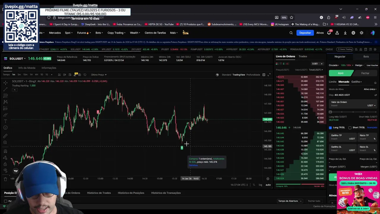Screen dimensions: 380x214
Task: Click the Ativos link in header
Action: tap(320, 33)
